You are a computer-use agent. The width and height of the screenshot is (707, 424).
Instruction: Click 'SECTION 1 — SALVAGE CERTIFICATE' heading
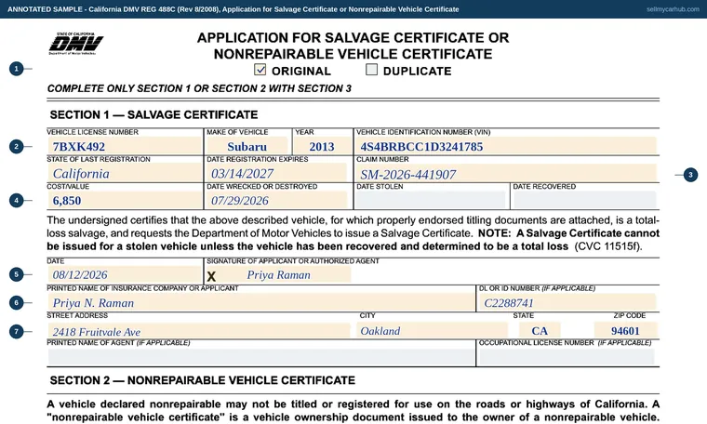pos(153,115)
